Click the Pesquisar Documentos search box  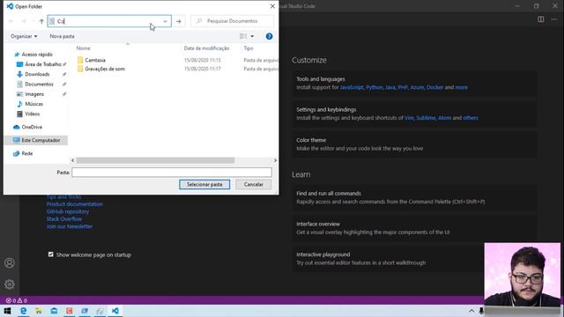point(232,21)
